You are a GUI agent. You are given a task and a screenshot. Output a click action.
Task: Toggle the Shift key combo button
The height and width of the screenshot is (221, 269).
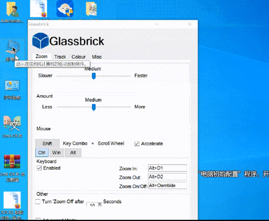(47, 144)
